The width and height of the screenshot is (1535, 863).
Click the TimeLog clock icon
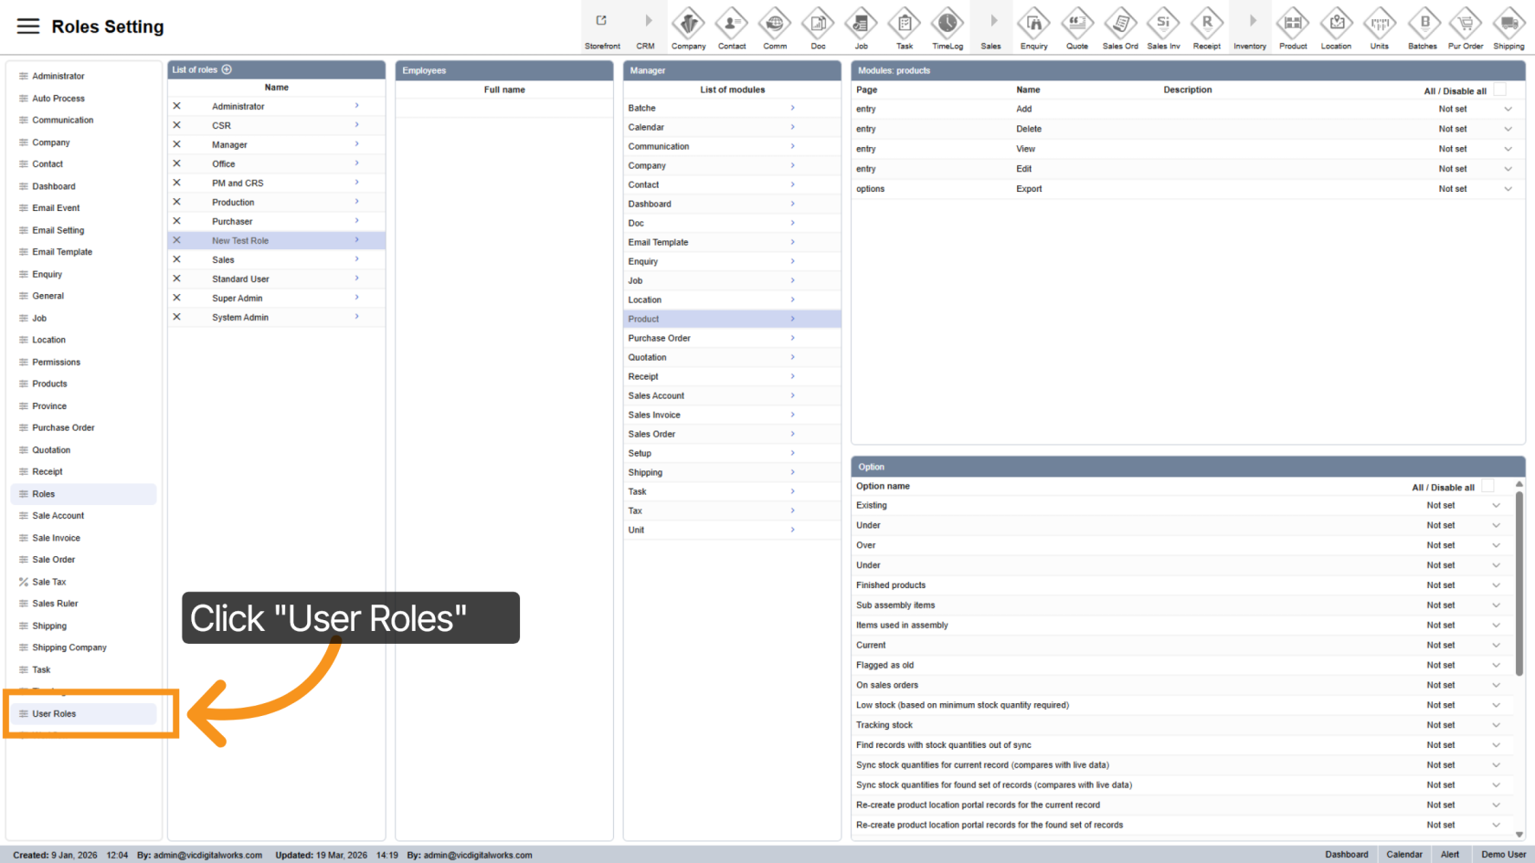tap(947, 23)
